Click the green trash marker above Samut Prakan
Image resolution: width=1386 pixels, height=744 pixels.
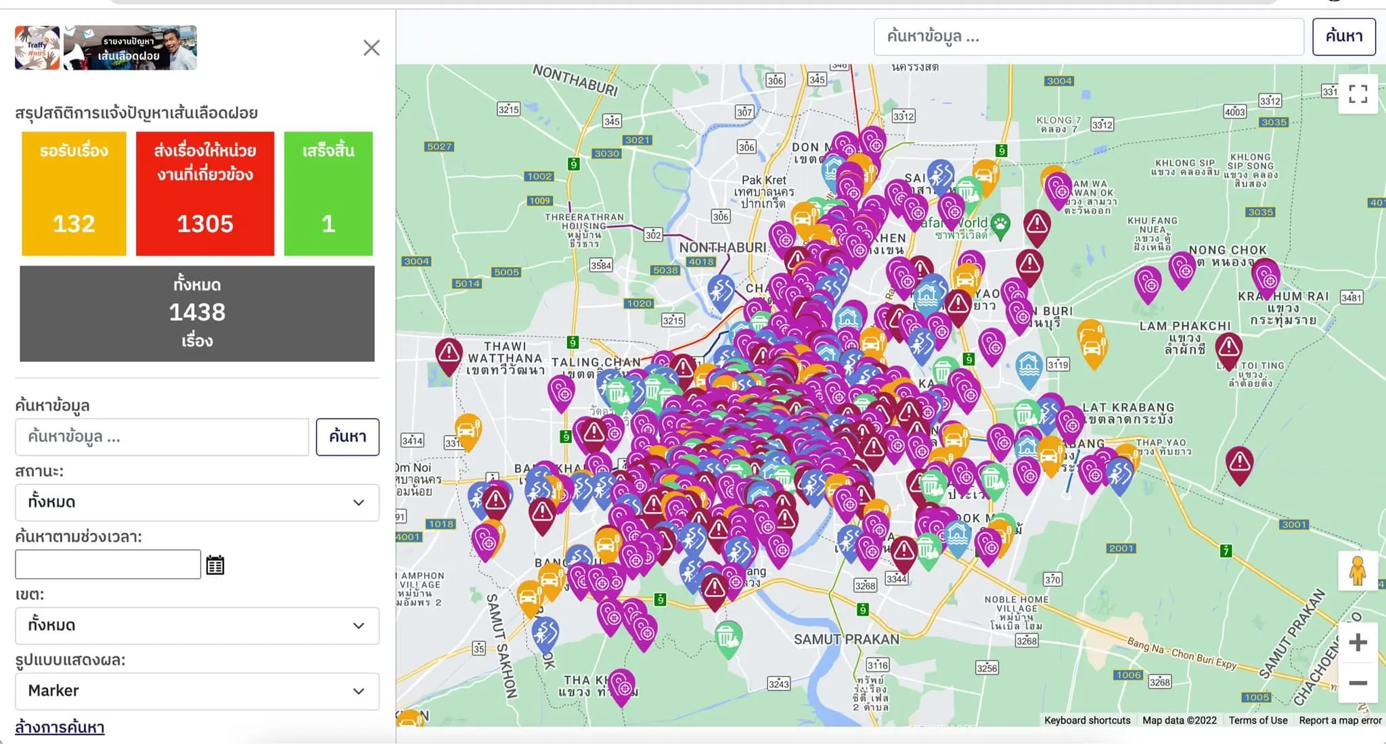click(x=728, y=636)
